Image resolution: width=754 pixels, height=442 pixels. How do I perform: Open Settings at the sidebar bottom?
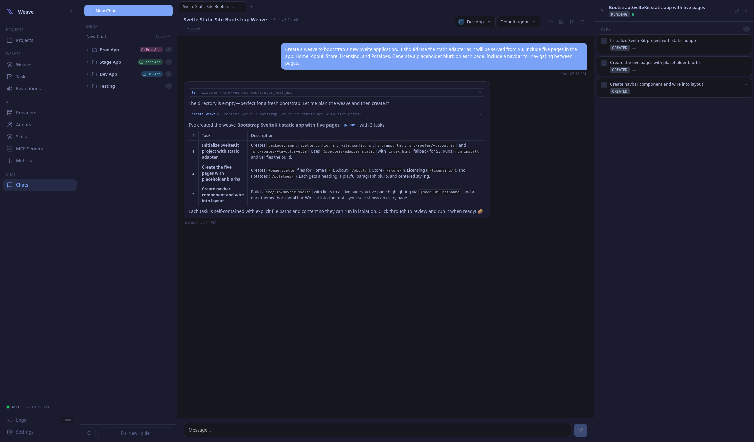coord(40,432)
